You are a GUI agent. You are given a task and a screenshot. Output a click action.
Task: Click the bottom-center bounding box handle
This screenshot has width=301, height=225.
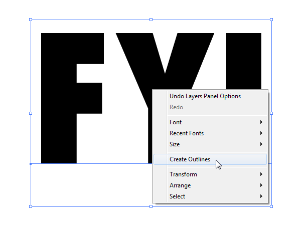click(x=151, y=206)
